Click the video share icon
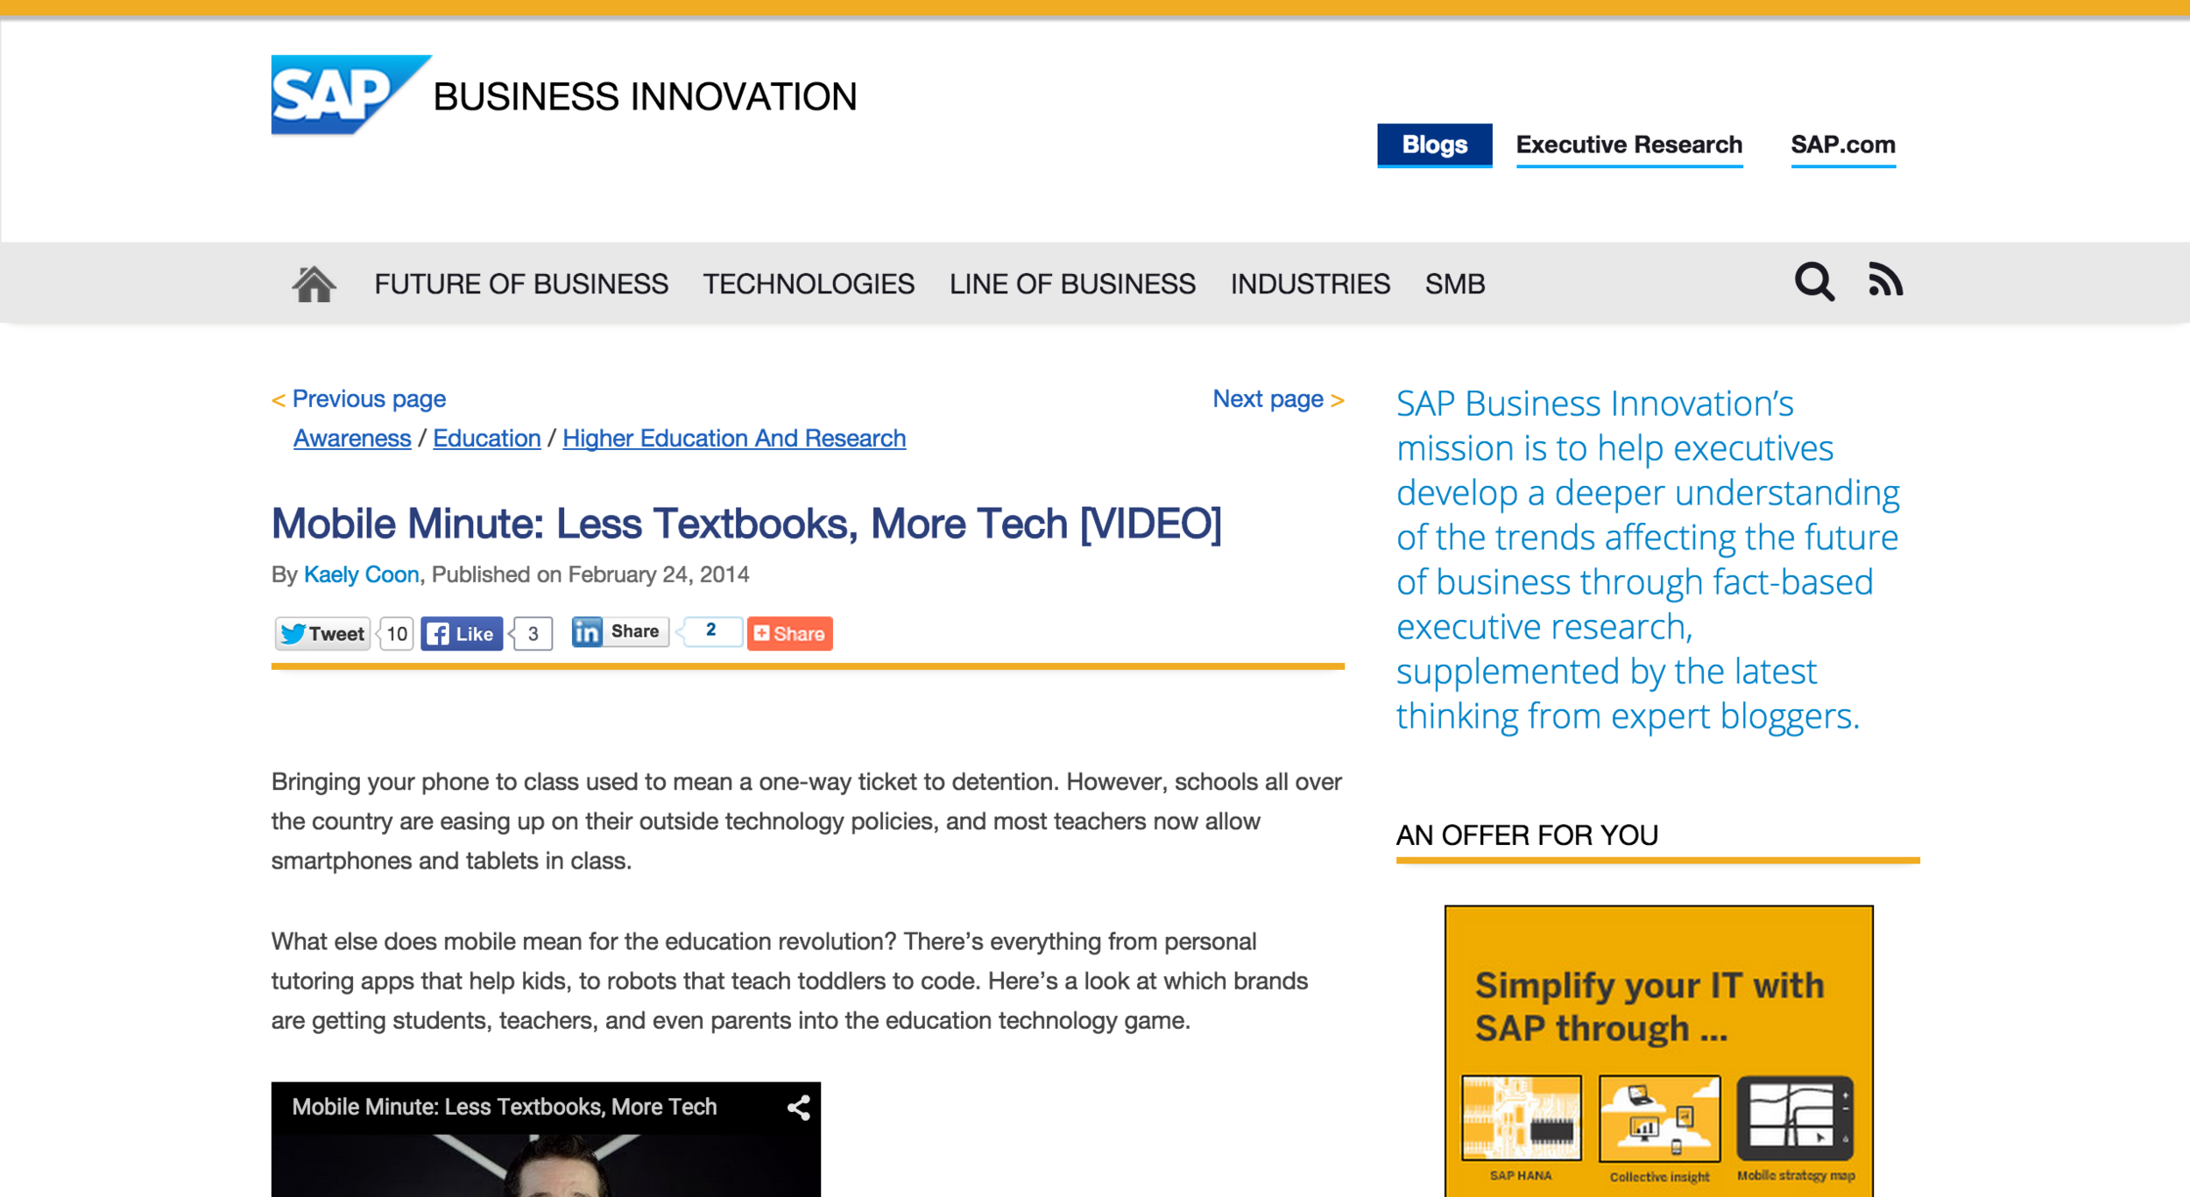2190x1197 pixels. point(798,1108)
